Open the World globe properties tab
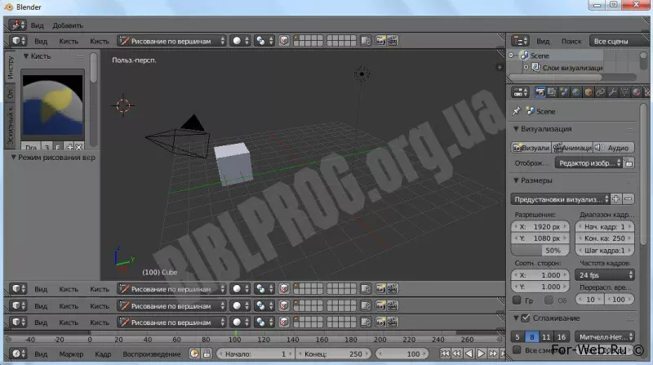This screenshot has width=653, height=365. click(x=576, y=92)
